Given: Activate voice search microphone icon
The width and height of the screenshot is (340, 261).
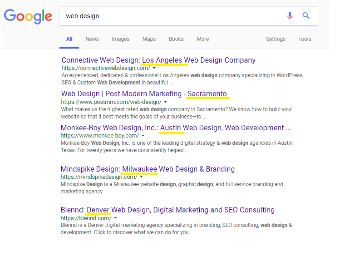Looking at the screenshot, I should [x=290, y=15].
